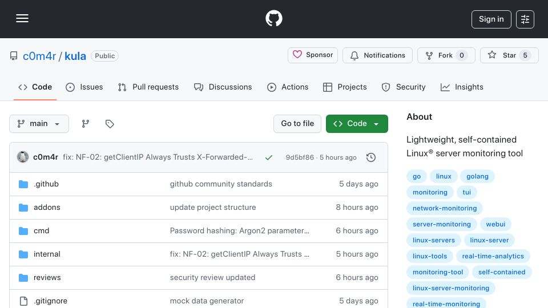Image resolution: width=548 pixels, height=308 pixels.
Task: Click the addons folder icon
Action: click(x=23, y=208)
